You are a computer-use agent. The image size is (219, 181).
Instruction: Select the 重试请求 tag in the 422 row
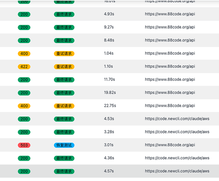pyautogui.click(x=64, y=67)
